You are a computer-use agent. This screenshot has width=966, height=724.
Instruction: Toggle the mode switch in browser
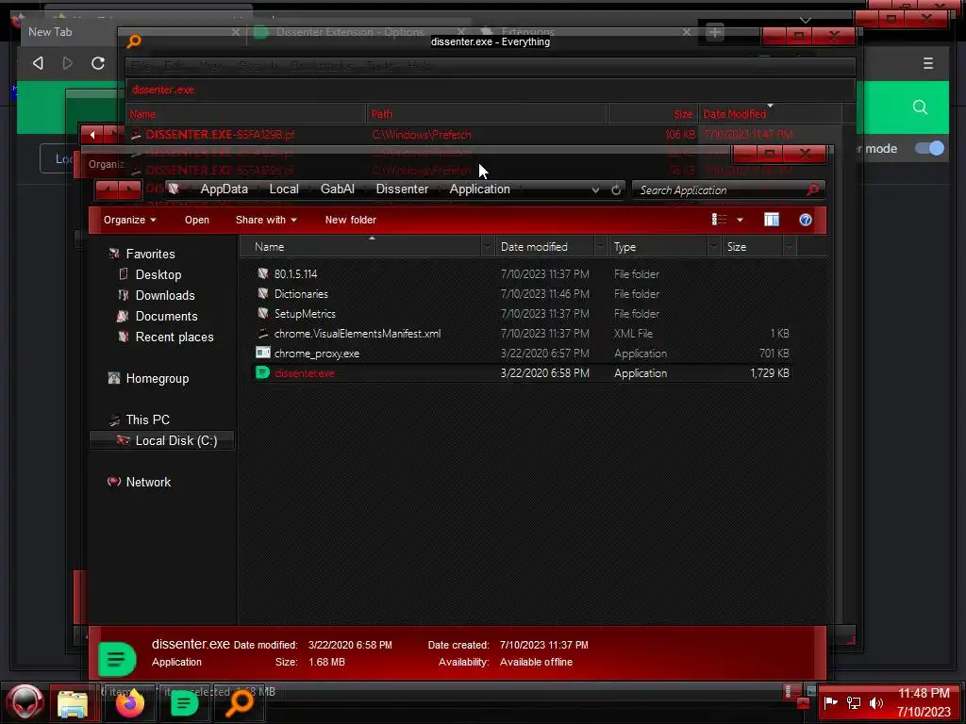click(x=929, y=148)
